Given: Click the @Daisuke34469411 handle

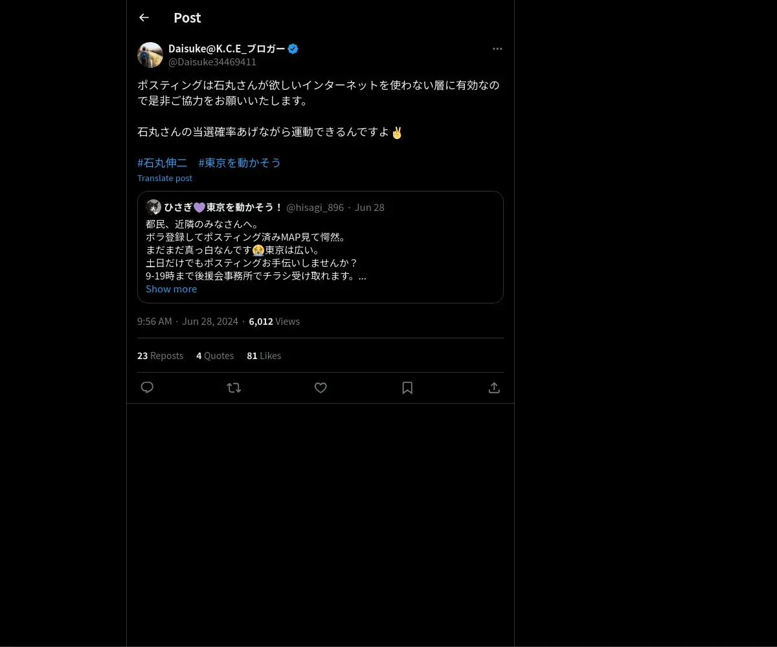Looking at the screenshot, I should (212, 62).
